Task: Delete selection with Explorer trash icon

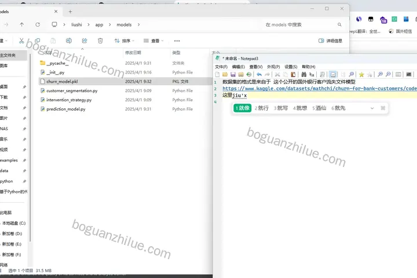Action: (100, 41)
